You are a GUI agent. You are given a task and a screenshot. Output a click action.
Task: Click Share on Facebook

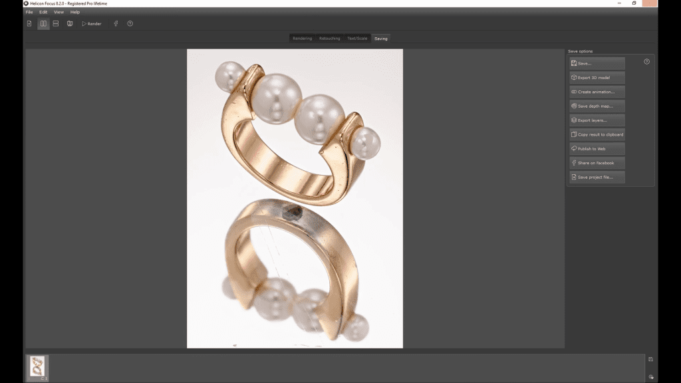tap(597, 163)
